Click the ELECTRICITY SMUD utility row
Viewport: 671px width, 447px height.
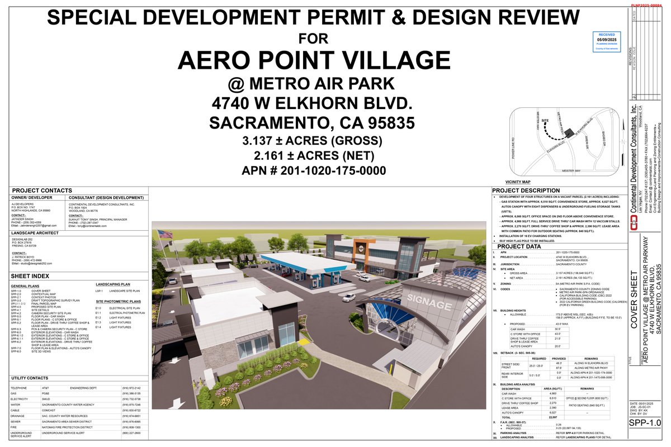[80, 399]
